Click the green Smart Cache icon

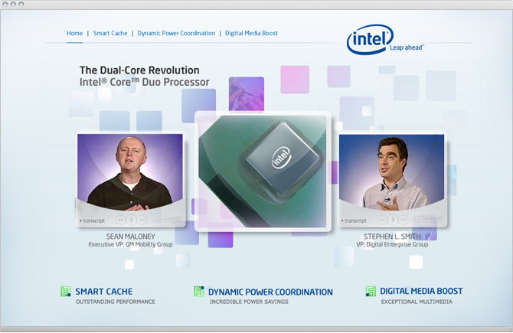(66, 291)
